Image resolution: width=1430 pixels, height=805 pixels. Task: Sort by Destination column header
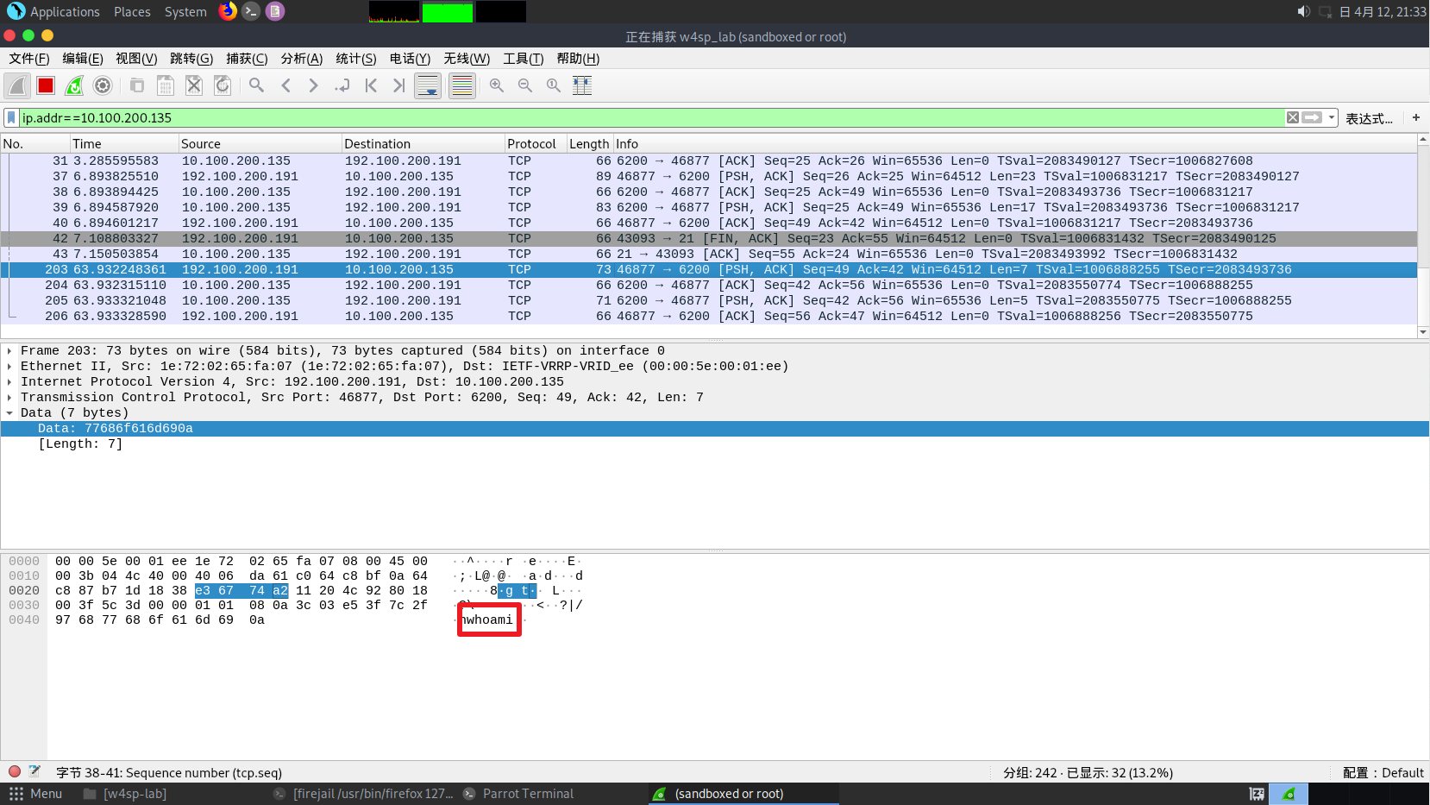tap(423, 144)
